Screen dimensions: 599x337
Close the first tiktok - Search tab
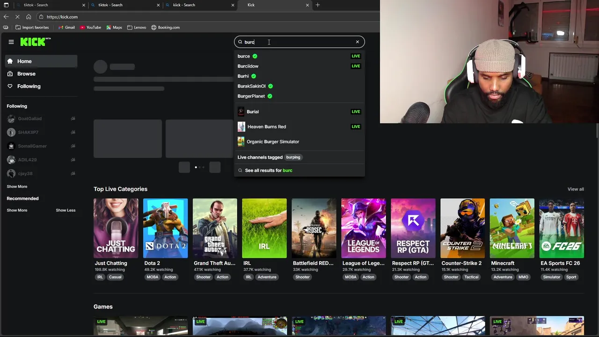pyautogui.click(x=84, y=5)
